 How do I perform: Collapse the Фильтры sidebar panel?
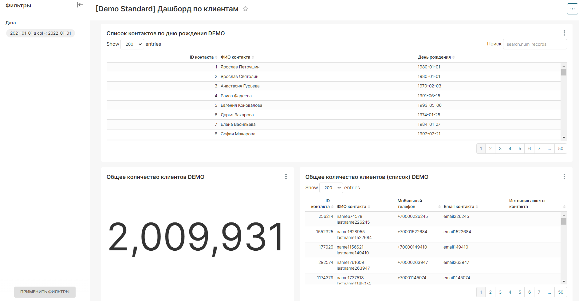coord(80,5)
